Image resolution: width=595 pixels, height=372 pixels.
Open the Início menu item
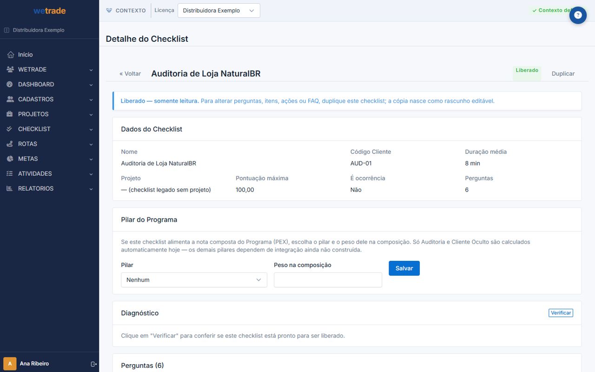(x=49, y=54)
